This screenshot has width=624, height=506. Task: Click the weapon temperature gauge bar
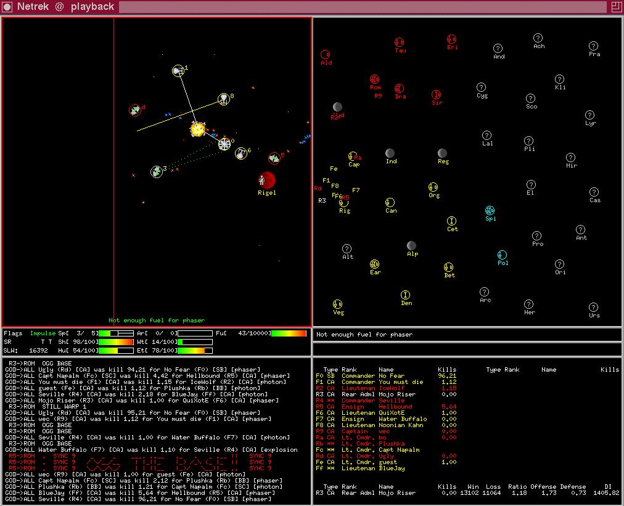coord(195,342)
